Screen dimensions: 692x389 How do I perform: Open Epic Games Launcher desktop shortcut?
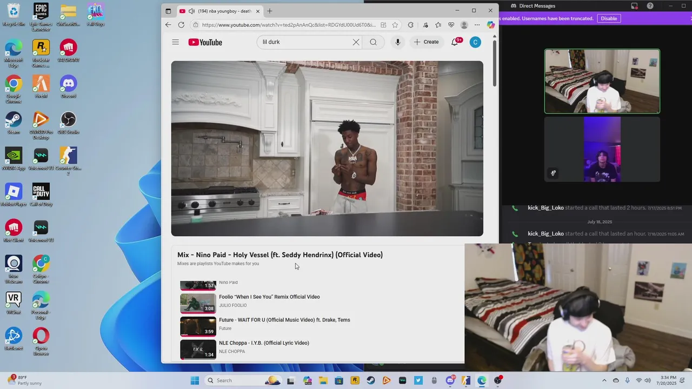point(41,16)
